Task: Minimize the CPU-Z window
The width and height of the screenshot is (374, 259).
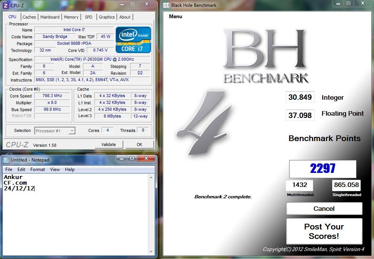Action: [122, 4]
